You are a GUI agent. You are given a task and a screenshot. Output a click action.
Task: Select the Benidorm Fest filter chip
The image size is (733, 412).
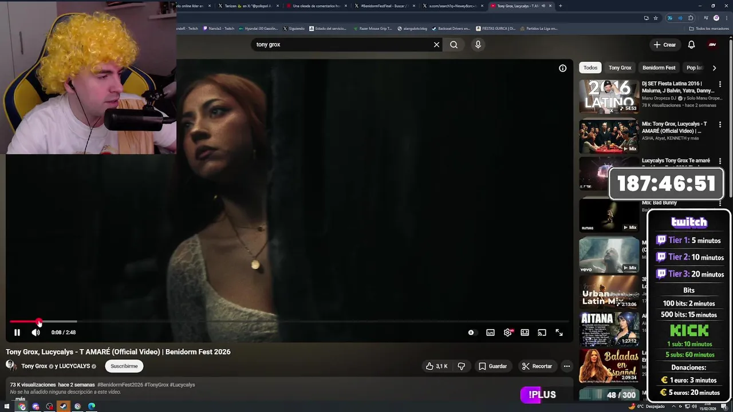[x=659, y=68]
